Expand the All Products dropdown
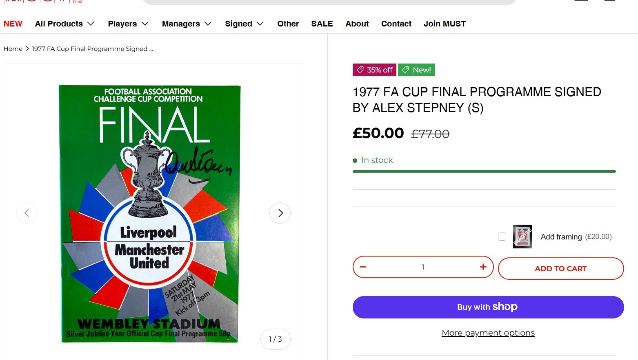The height and width of the screenshot is (360, 638). click(64, 24)
